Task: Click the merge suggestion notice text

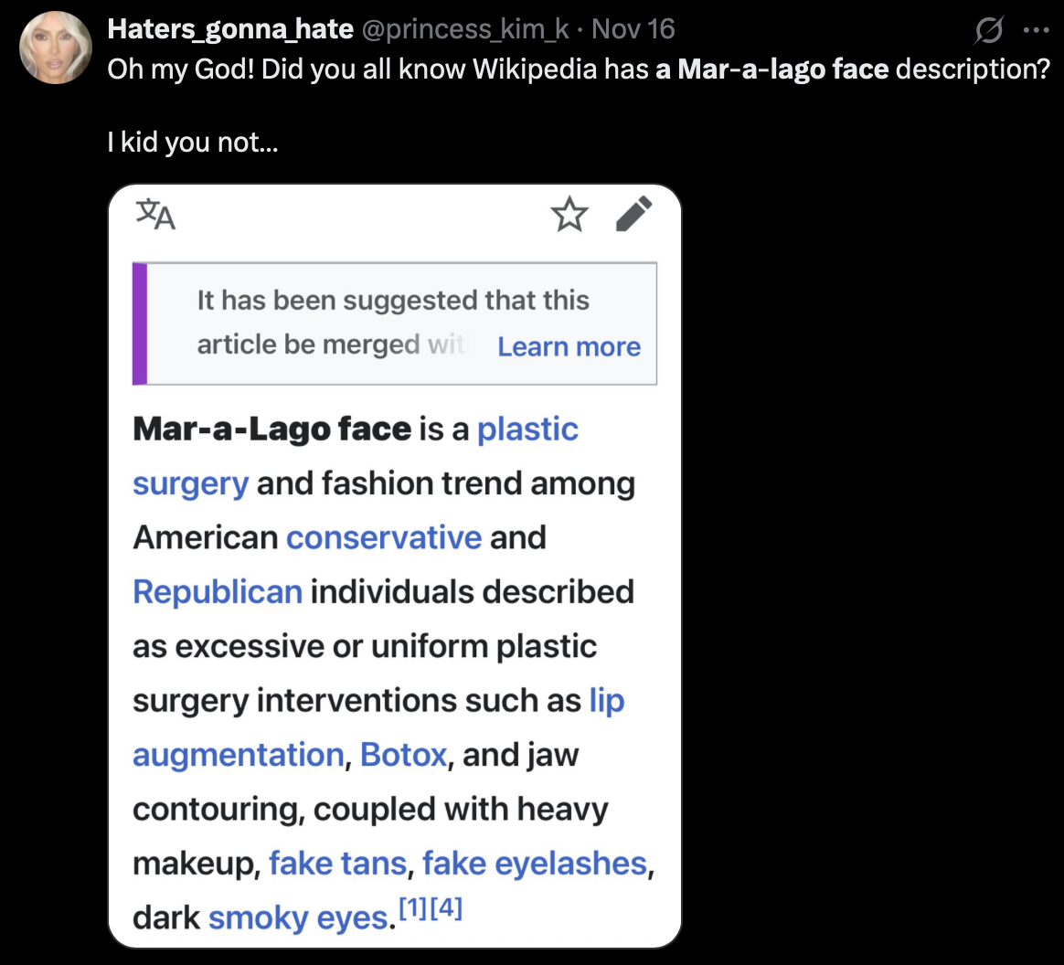Action: click(393, 322)
